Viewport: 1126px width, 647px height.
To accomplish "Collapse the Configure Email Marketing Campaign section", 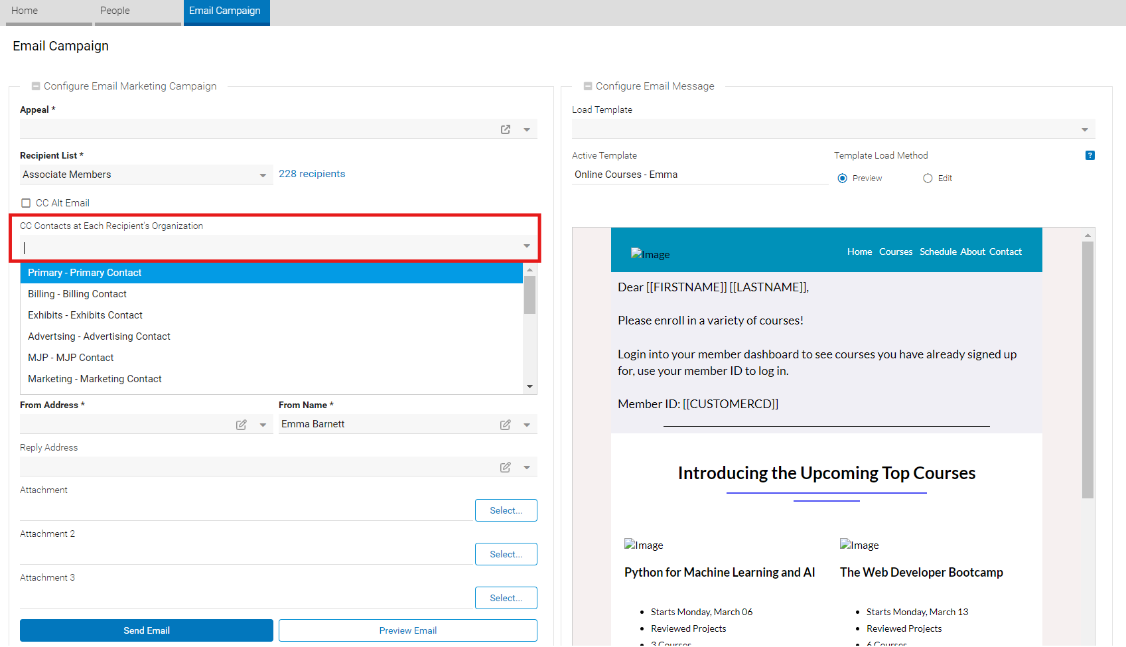I will click(36, 86).
